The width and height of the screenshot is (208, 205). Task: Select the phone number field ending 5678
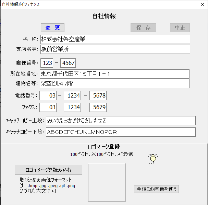[98, 96]
